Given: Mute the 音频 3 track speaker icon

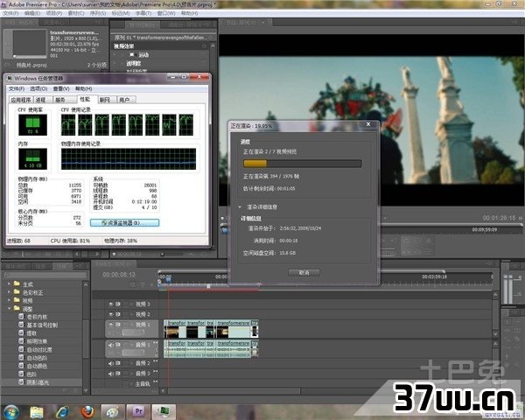Looking at the screenshot, I should tap(111, 373).
